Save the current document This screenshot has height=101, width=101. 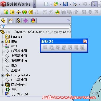[66, 4]
